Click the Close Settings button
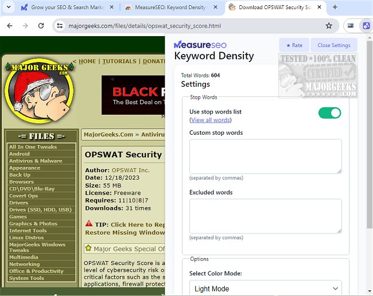Screen dimensions: 373x296 point(334,45)
